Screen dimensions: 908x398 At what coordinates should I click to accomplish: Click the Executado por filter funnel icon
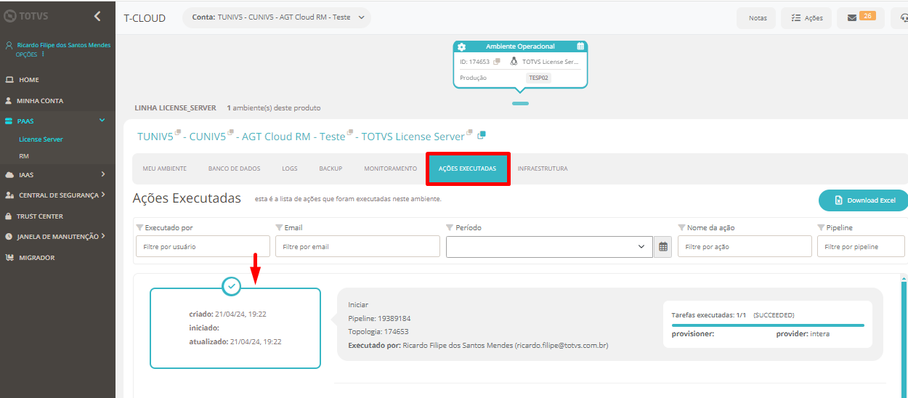140,228
